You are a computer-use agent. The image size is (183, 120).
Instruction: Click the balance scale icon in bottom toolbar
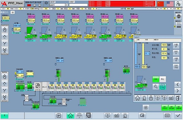tap(79, 115)
